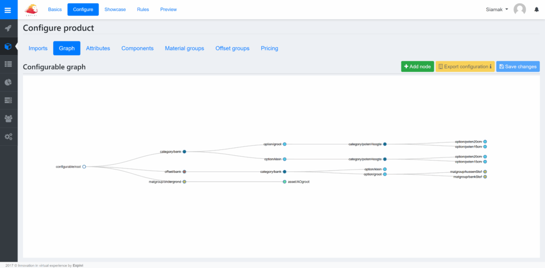Save changes to the graph
This screenshot has width=545, height=268.
(x=518, y=66)
